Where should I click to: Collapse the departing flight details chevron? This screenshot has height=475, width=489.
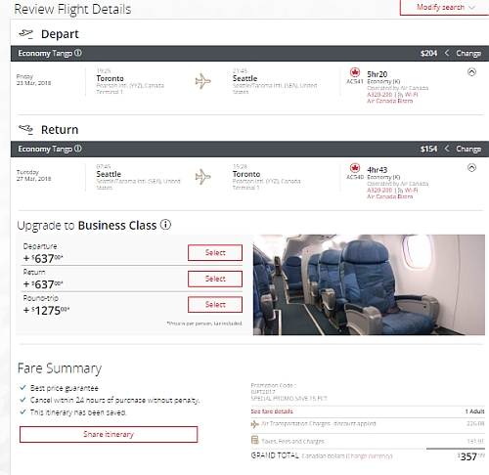(x=471, y=72)
